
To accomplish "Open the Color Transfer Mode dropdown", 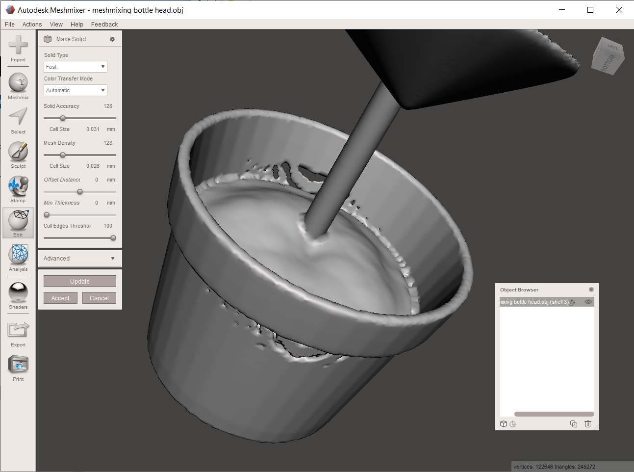I will tap(75, 90).
